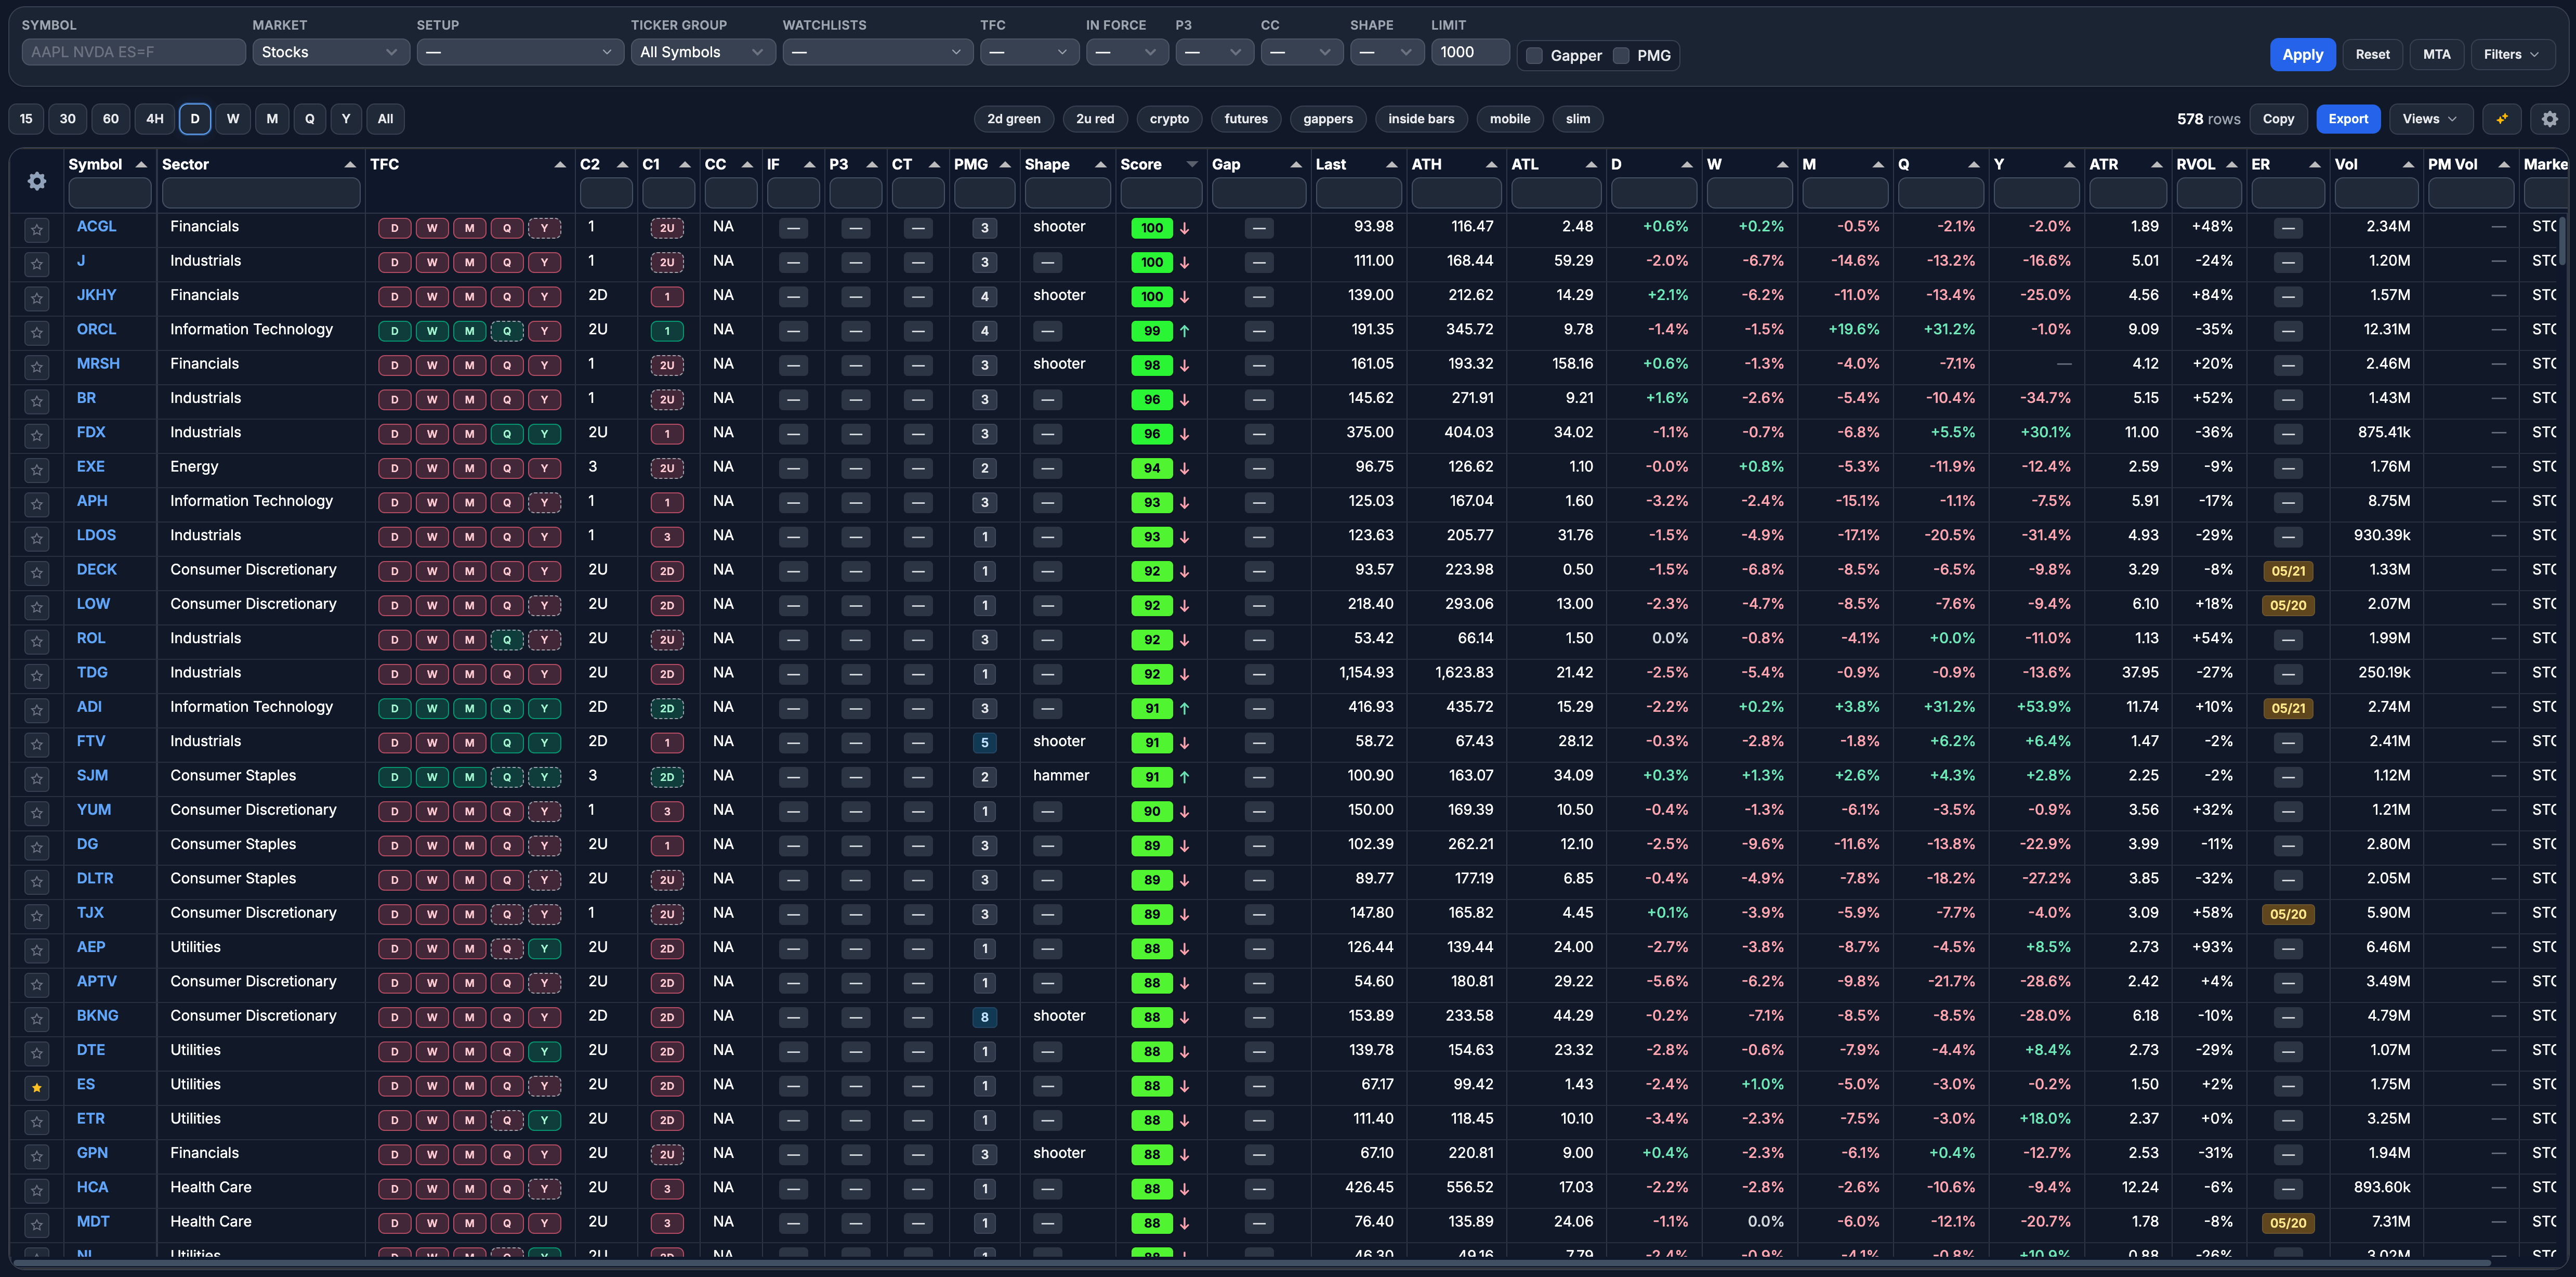The image size is (2576, 1277).
Task: Sort by Score column arrow
Action: coord(1192,164)
